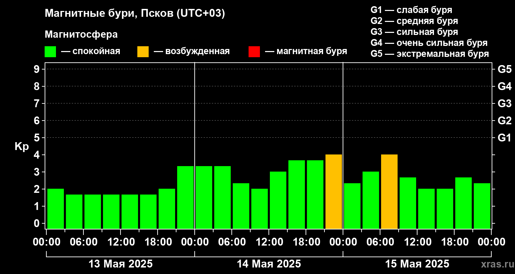Click the last green bar of 15 Мая
The height and width of the screenshot is (274, 515).
tap(482, 206)
